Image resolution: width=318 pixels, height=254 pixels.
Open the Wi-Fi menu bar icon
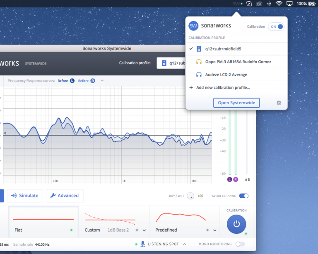pos(279,3)
